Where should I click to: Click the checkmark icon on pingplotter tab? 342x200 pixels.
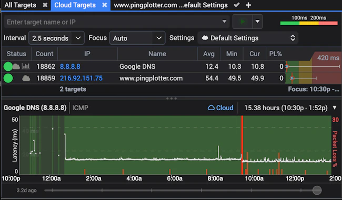point(236,5)
